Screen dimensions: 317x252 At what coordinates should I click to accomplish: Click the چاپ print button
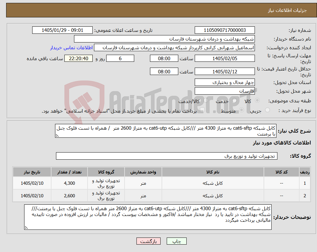(176, 241)
